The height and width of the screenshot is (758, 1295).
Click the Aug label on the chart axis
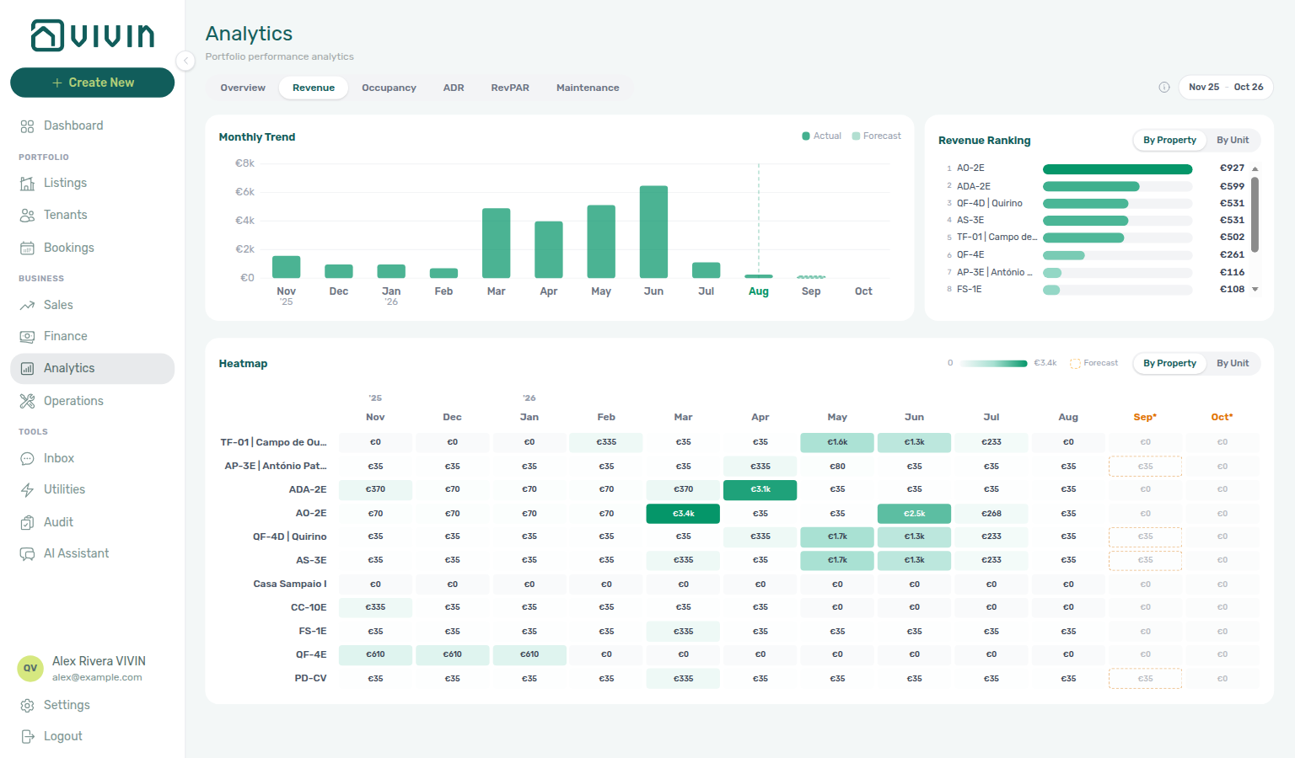point(759,291)
